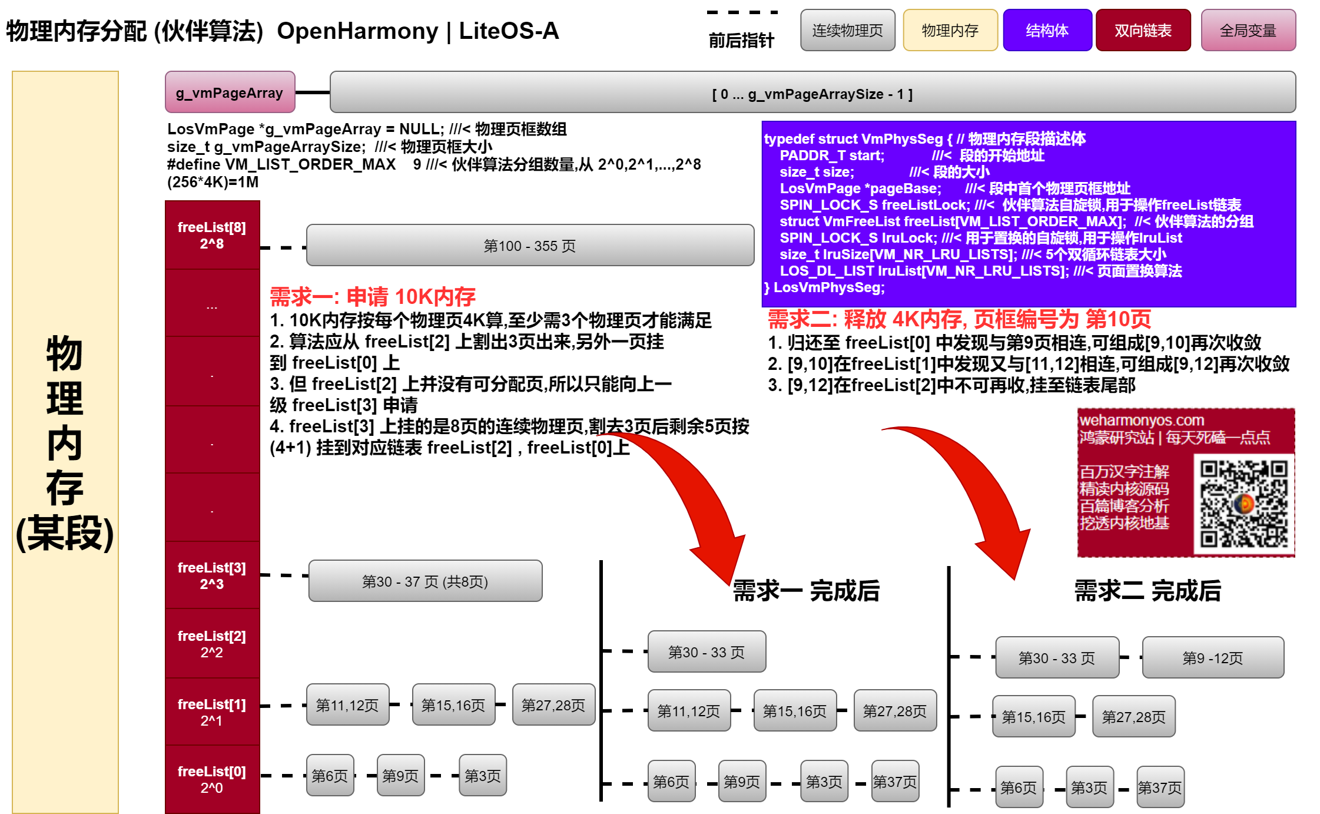The width and height of the screenshot is (1320, 814).
Task: Click the 连续物理页 legend box
Action: [847, 30]
